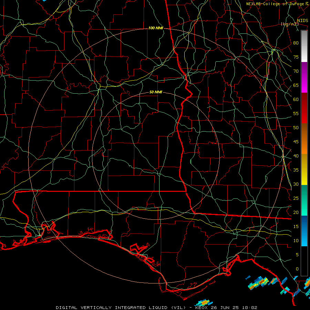
Task: Click the DIGITAL VERTICALLY INTEGRATED LIQUID (VIL) caption
Action: point(121,308)
